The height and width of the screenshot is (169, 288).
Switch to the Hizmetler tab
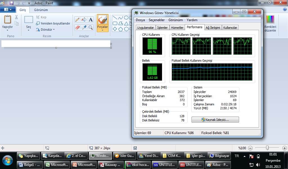[177, 28]
